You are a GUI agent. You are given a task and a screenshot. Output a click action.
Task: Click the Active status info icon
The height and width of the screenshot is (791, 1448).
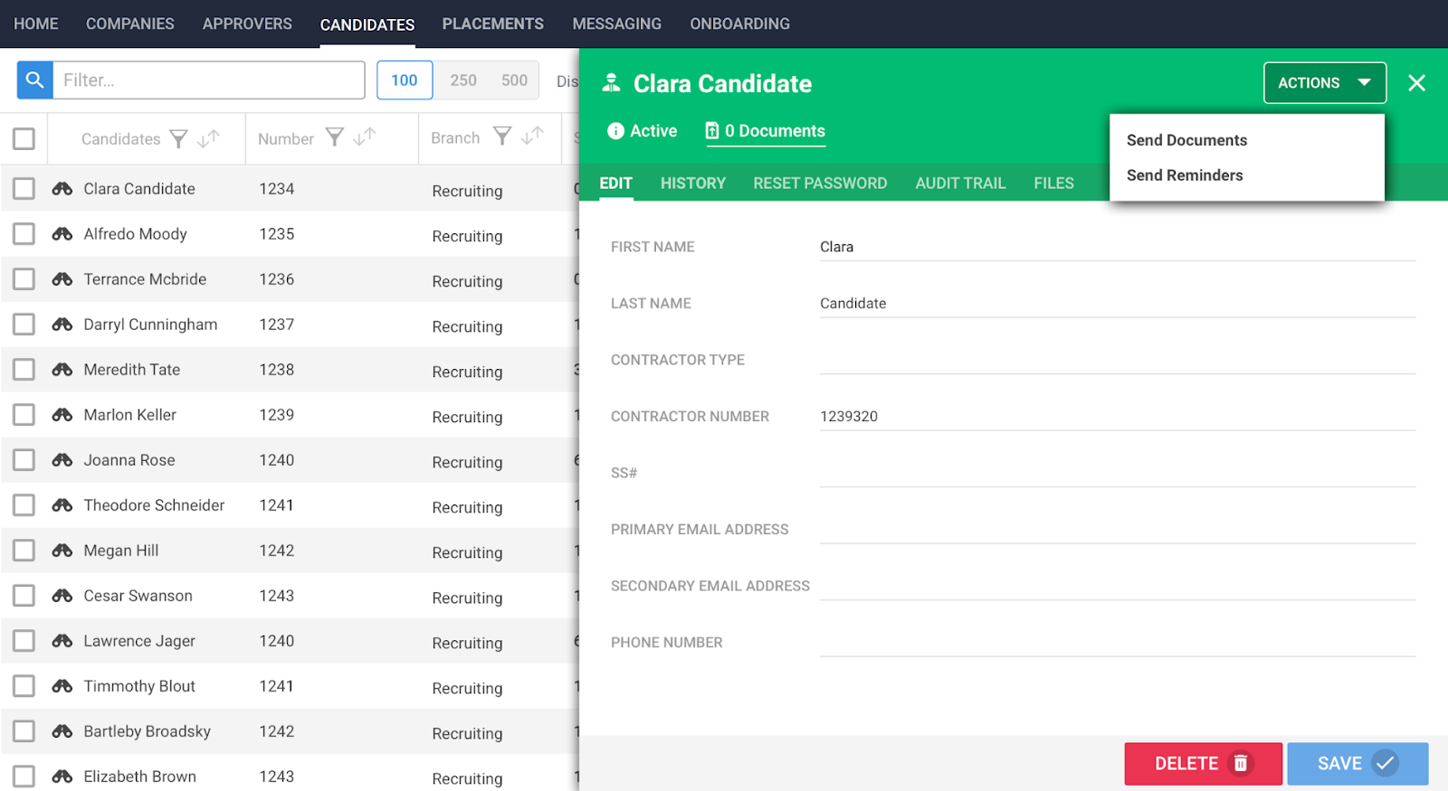pos(615,131)
